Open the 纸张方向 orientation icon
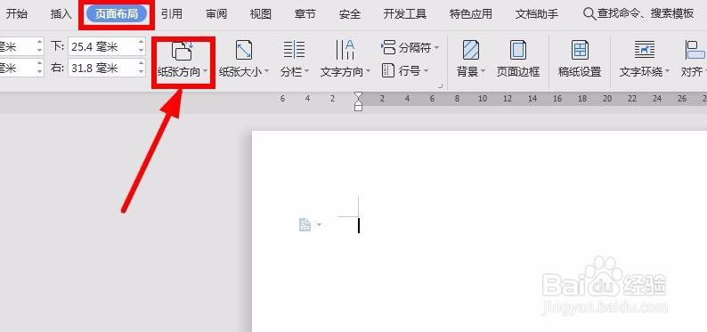This screenshot has height=332, width=707. tap(183, 50)
